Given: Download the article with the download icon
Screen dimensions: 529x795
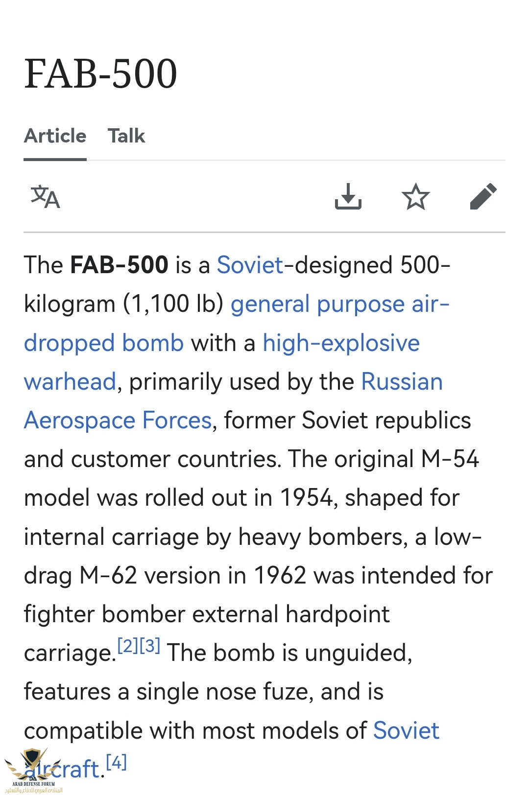Looking at the screenshot, I should 348,197.
